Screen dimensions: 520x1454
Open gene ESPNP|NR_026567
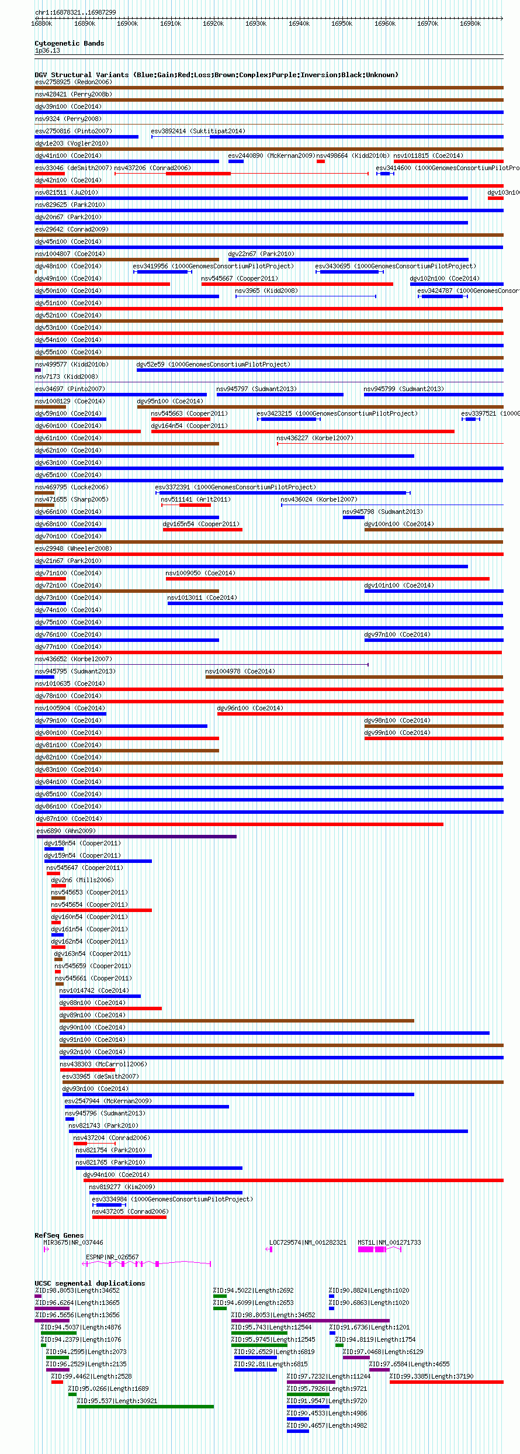click(x=112, y=1257)
